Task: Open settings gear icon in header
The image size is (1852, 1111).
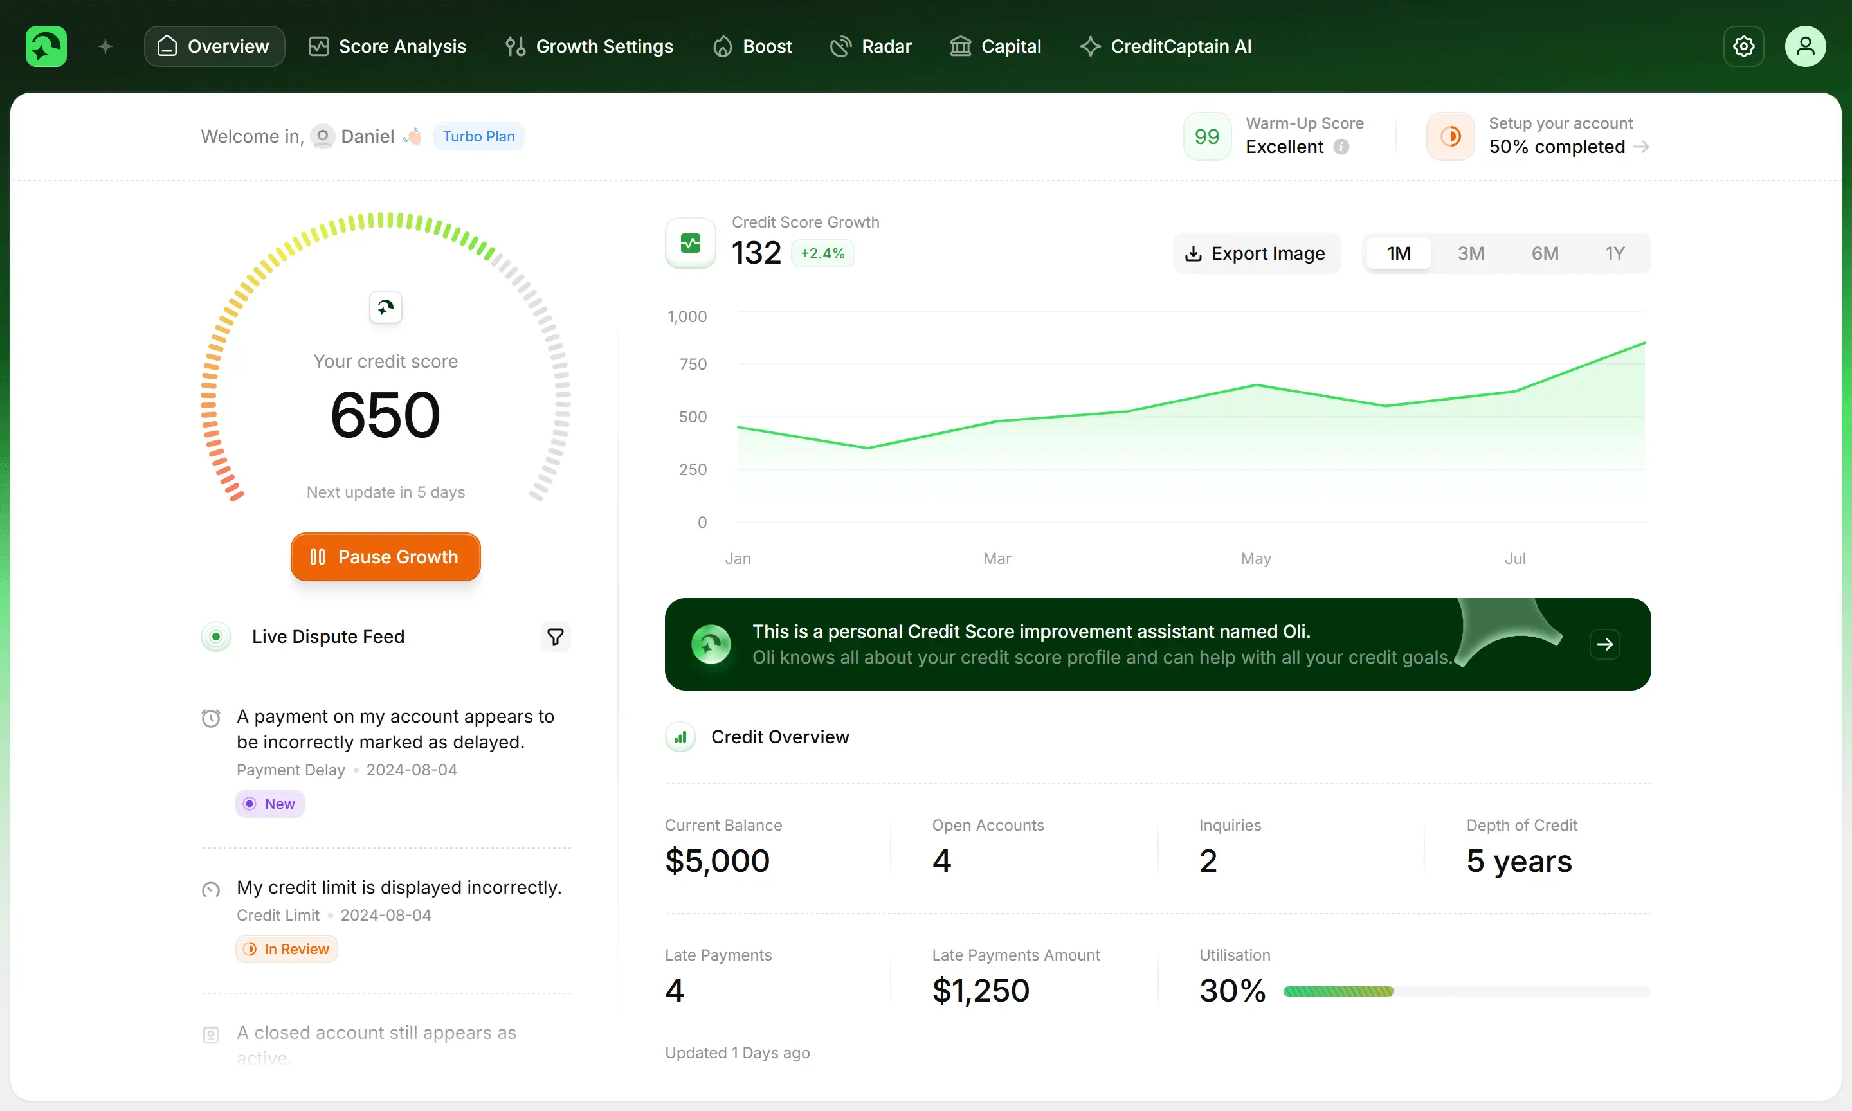Action: click(1743, 46)
